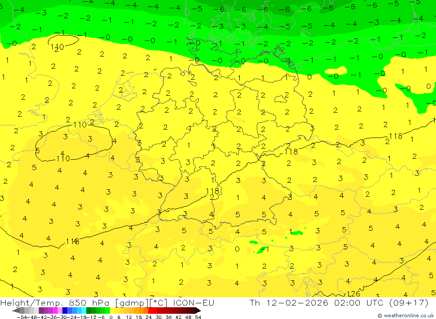436x319 pixels.
Task: Click the date "Th 12-02-2026"
Action: pyautogui.click(x=289, y=302)
